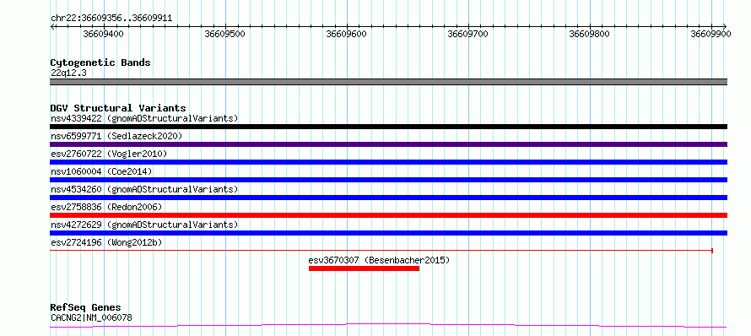The width and height of the screenshot is (751, 336).
Task: Click ruler tick label 36609700
Action: (467, 34)
